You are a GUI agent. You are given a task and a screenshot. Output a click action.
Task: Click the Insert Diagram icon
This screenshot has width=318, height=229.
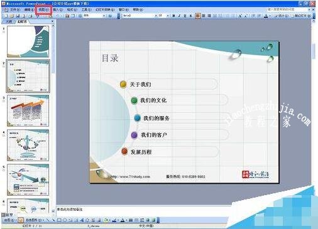coord(87,220)
